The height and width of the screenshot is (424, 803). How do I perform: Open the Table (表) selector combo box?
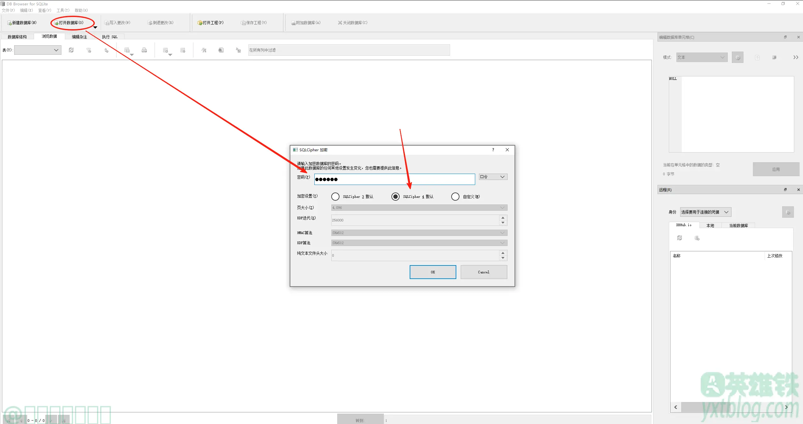38,50
